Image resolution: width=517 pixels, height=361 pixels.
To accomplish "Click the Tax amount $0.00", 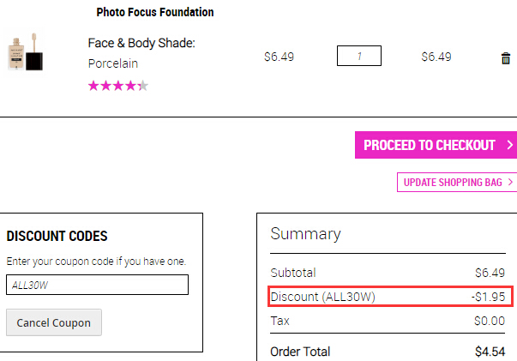I will 490,321.
